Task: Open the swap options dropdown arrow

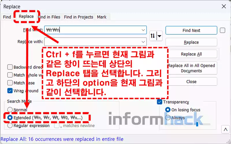Action: [x=159, y=36]
